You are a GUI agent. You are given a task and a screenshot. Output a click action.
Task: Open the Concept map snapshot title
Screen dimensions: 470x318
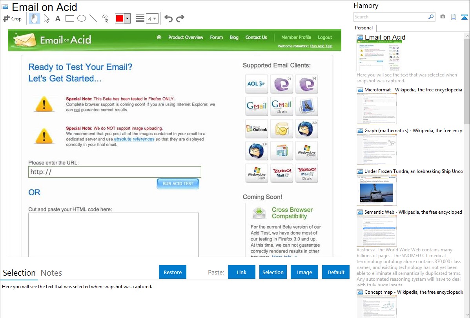tap(414, 292)
